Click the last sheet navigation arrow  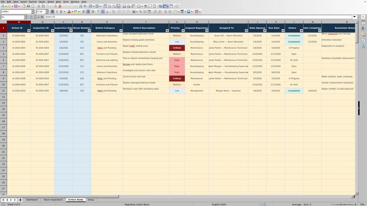15,200
